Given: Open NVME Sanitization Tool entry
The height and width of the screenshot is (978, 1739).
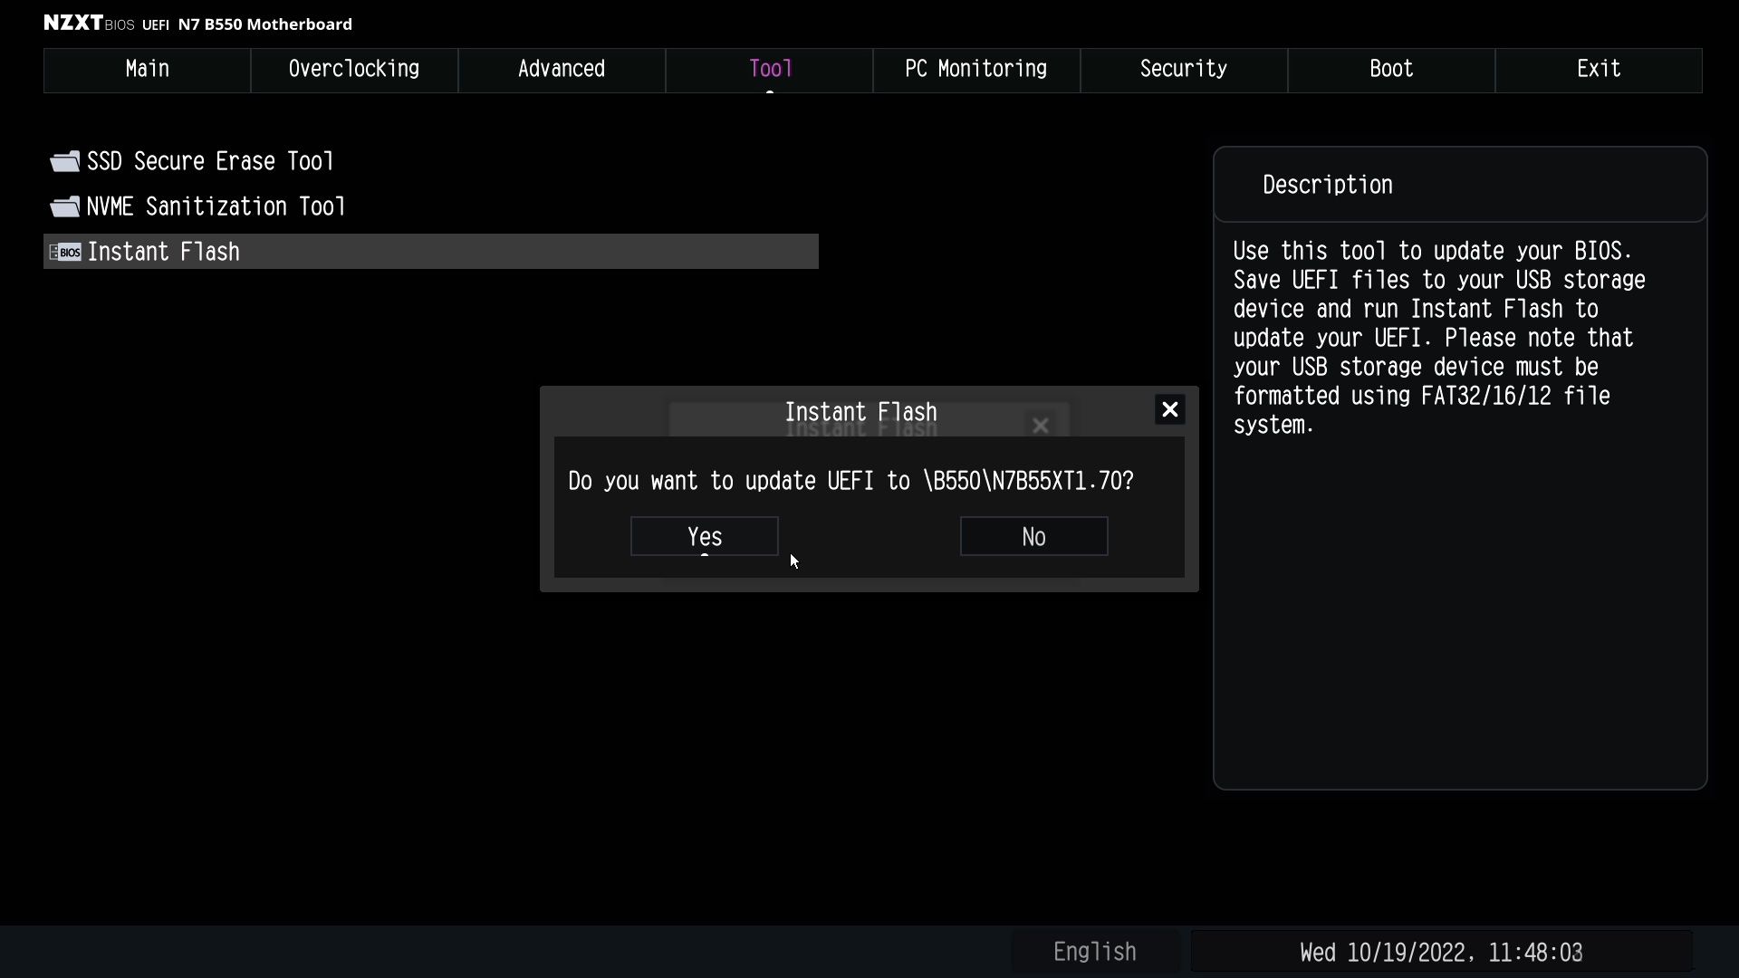Looking at the screenshot, I should (216, 206).
